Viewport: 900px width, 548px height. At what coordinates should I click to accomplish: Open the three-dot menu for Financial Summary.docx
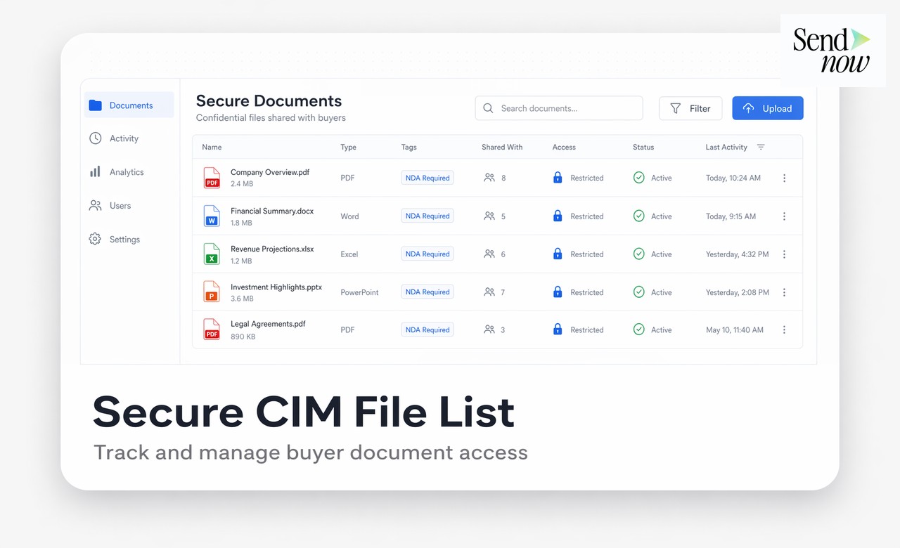784,216
